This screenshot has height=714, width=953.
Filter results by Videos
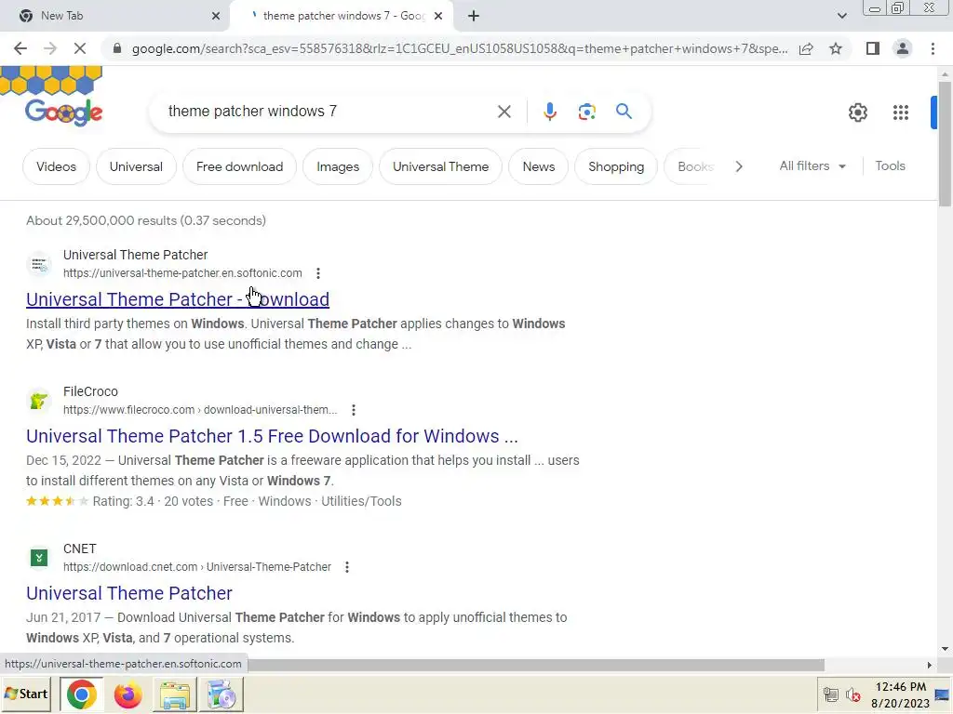point(56,166)
